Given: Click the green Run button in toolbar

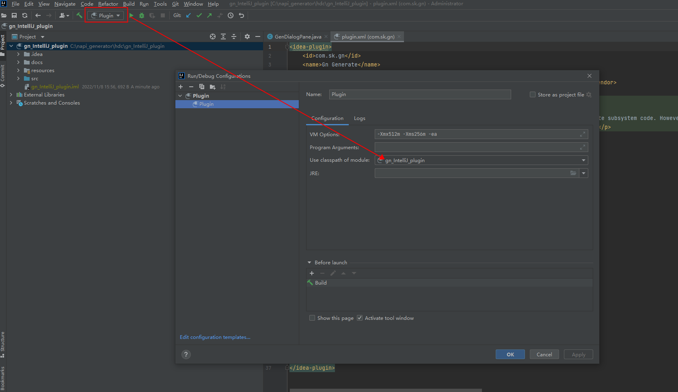Looking at the screenshot, I should pos(132,15).
